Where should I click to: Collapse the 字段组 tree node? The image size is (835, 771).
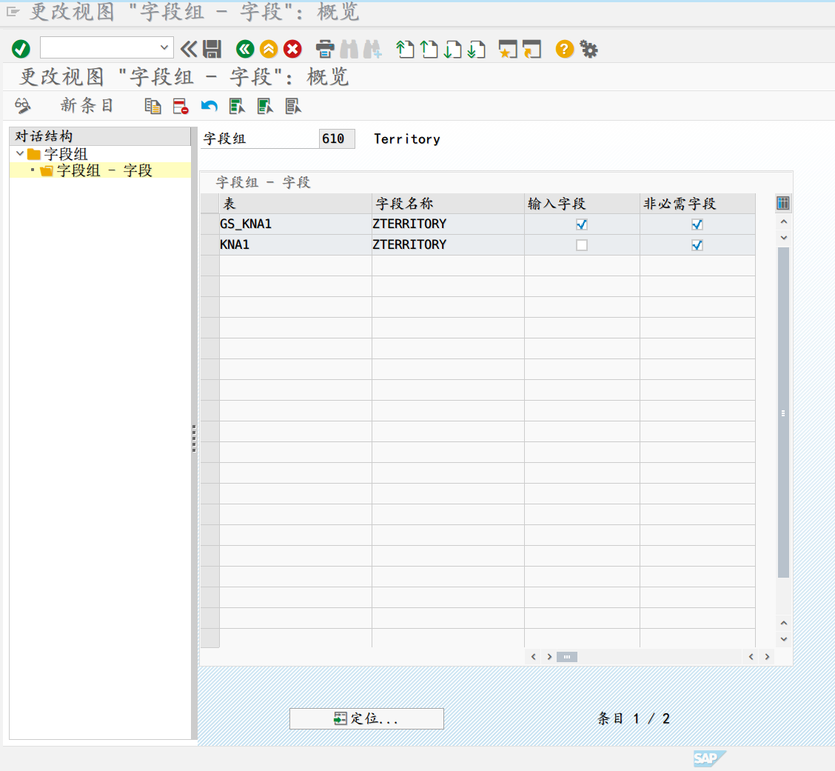click(20, 154)
